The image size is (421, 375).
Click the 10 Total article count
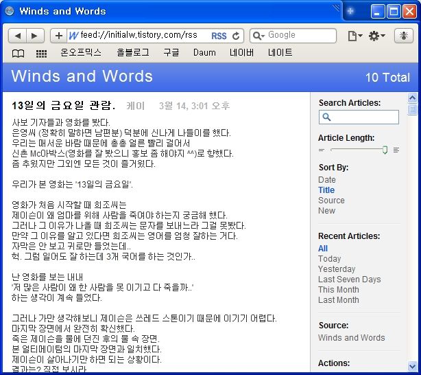click(387, 78)
